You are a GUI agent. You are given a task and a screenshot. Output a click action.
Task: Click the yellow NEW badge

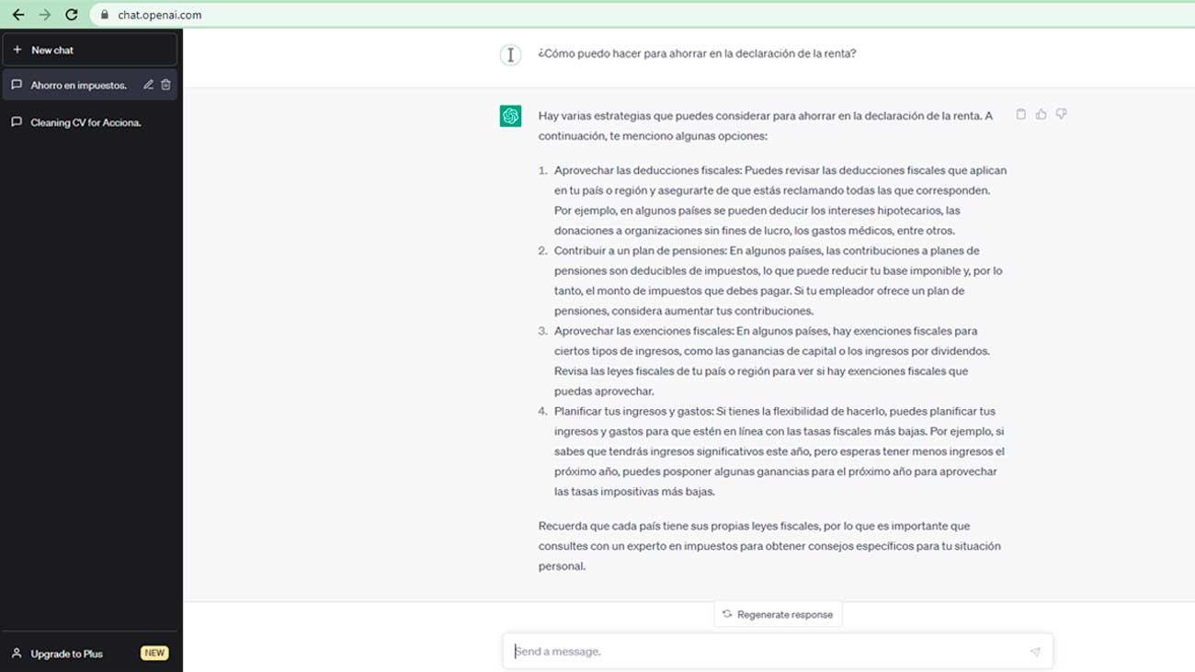click(154, 654)
